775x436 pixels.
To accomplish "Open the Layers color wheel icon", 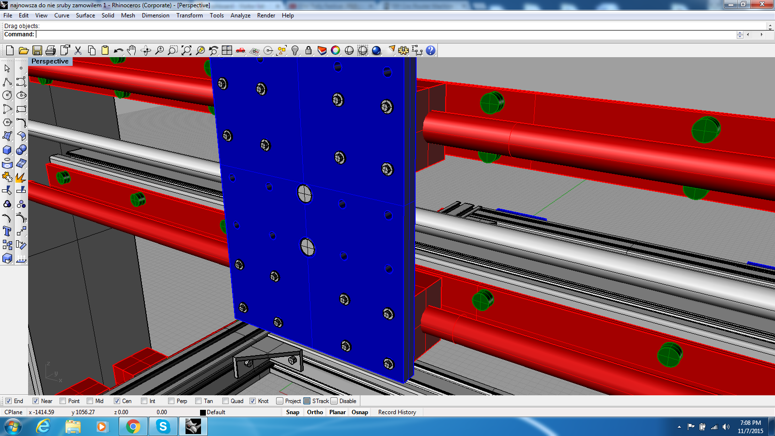I will pyautogui.click(x=335, y=50).
